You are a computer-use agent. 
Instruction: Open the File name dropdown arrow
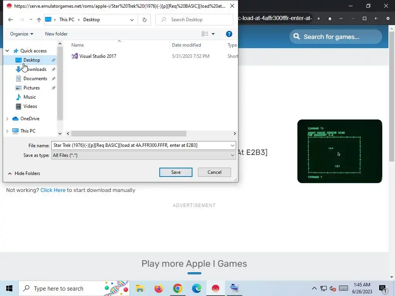pos(233,145)
